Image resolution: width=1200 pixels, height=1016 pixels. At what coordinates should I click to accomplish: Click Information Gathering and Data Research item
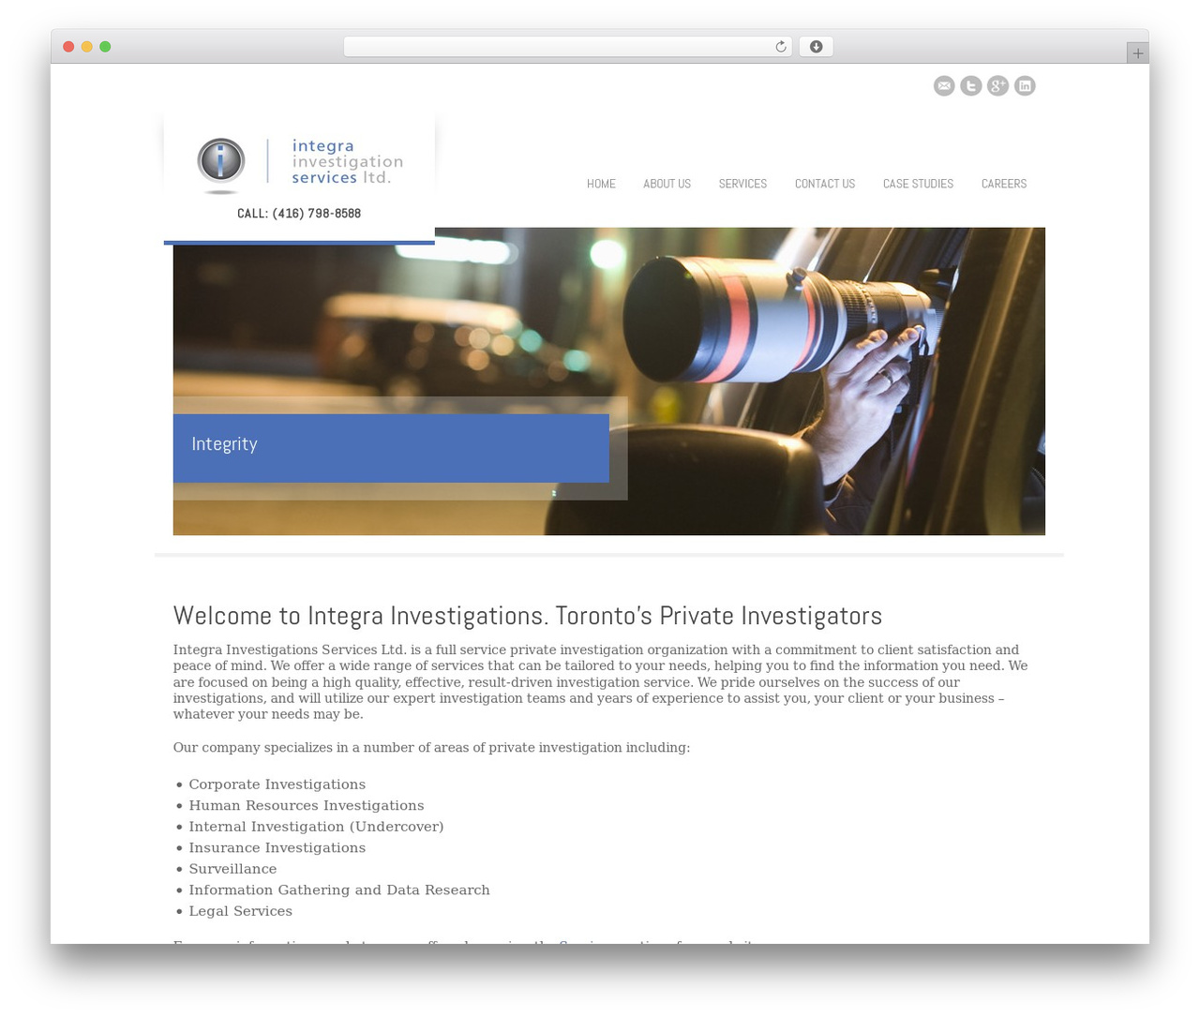(x=339, y=890)
